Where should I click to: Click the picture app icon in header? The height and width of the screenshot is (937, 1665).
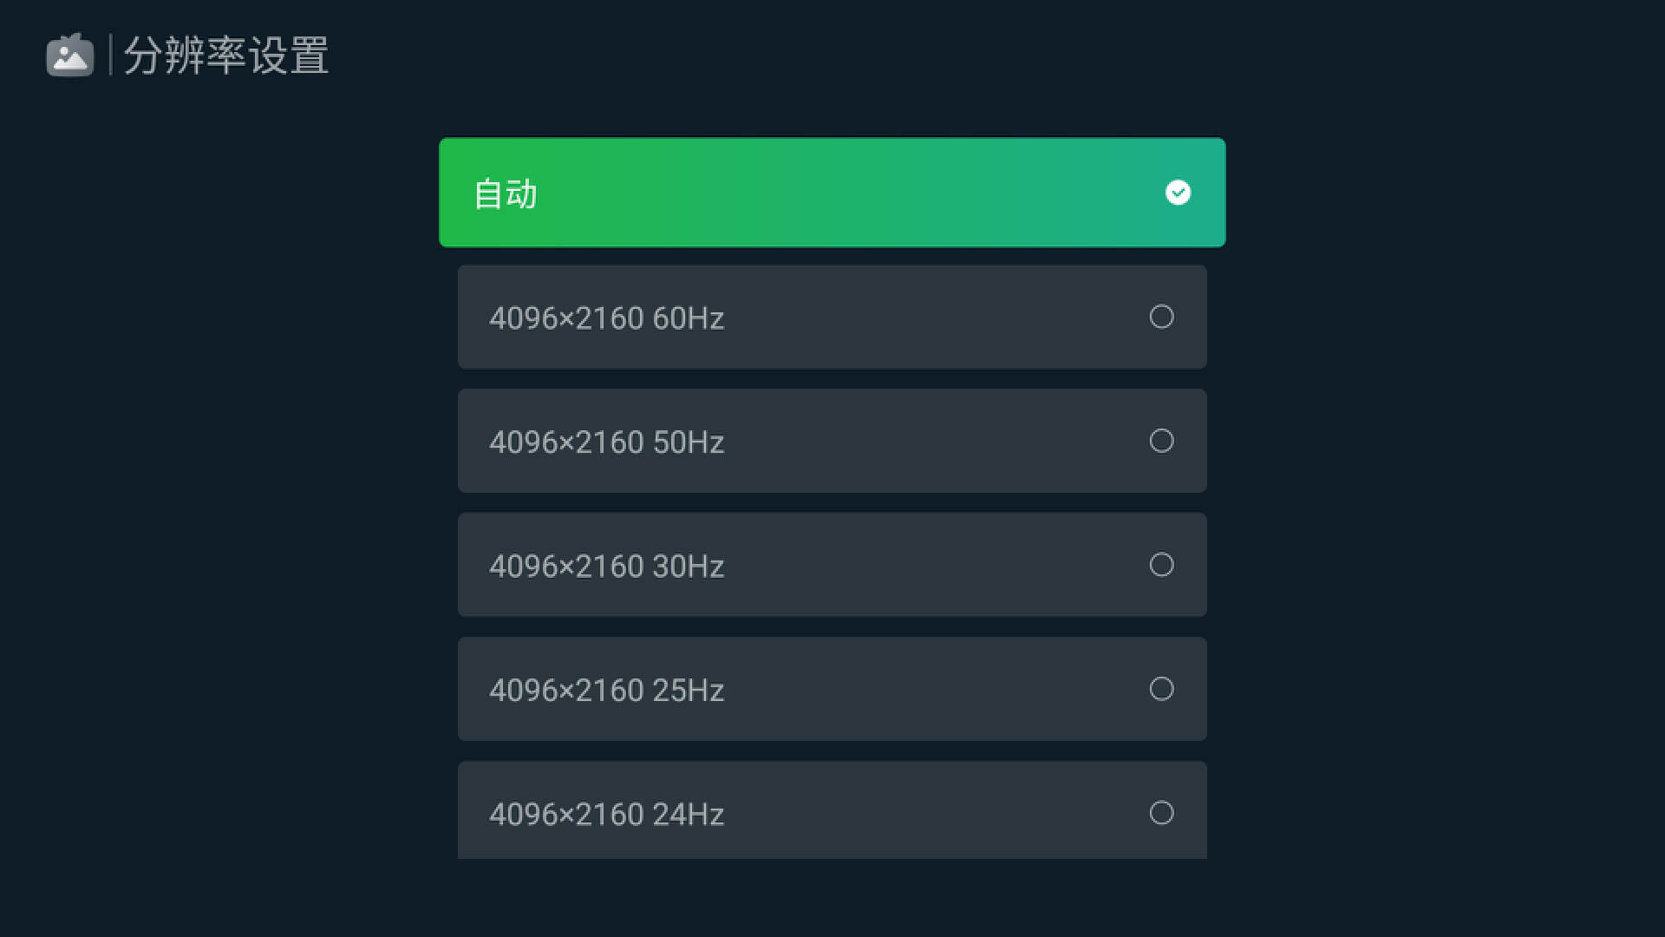[69, 56]
